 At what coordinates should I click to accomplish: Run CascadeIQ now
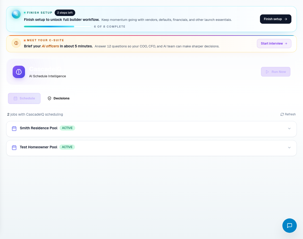(x=275, y=72)
